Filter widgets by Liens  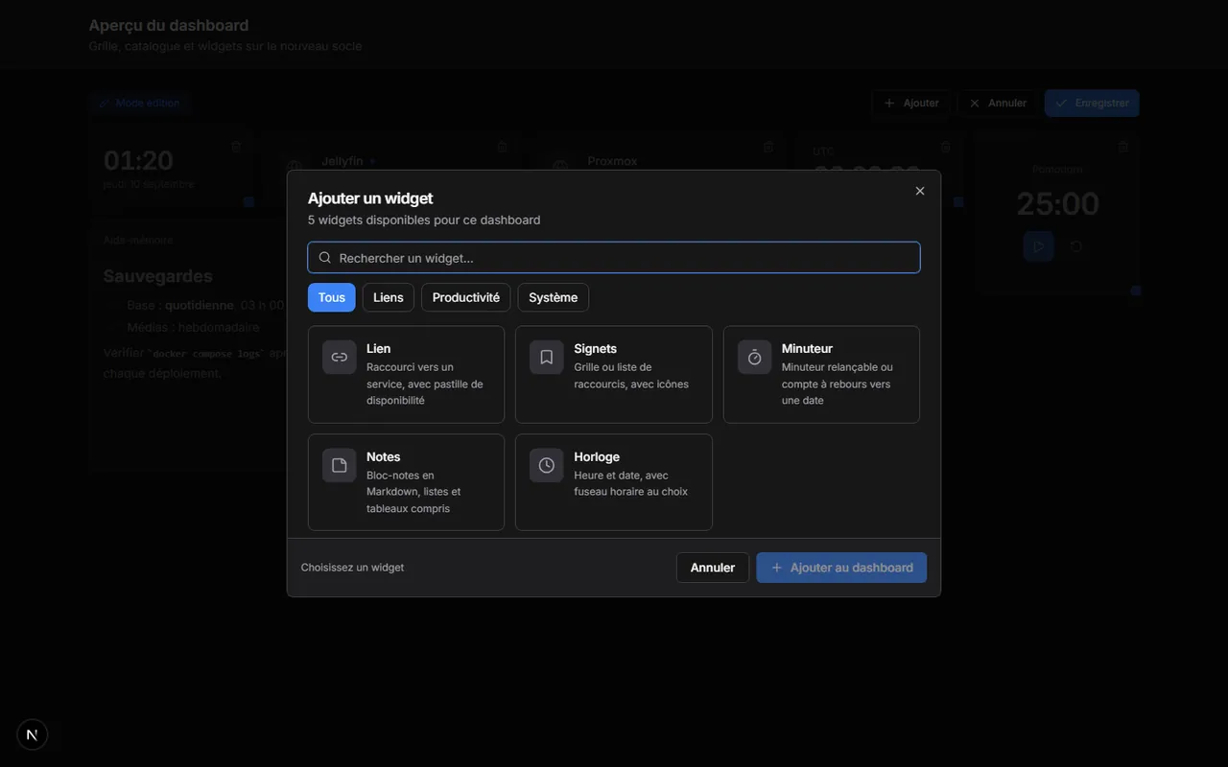(389, 297)
